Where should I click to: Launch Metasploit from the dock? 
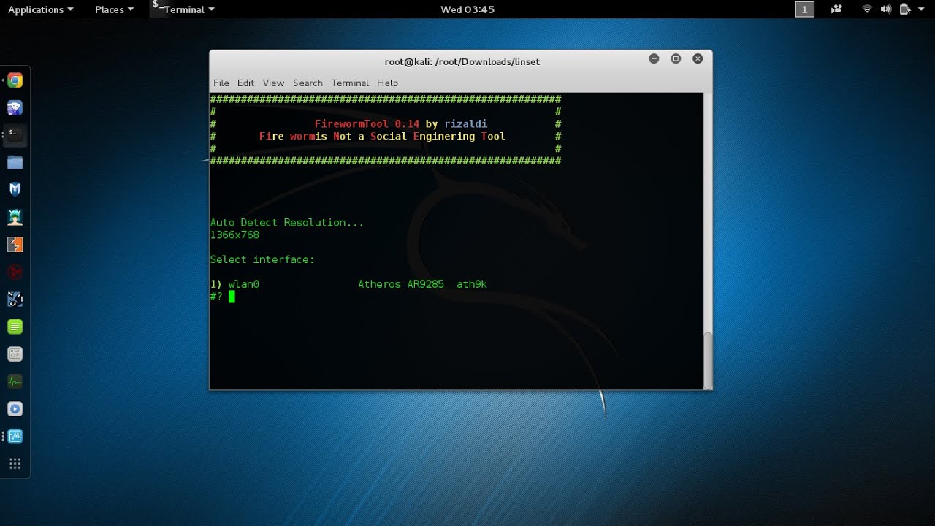15,189
